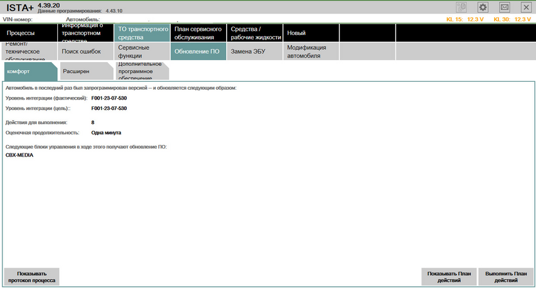The image size is (536, 288).
Task: Click Показывать протокол процесса button
Action: coord(32,277)
